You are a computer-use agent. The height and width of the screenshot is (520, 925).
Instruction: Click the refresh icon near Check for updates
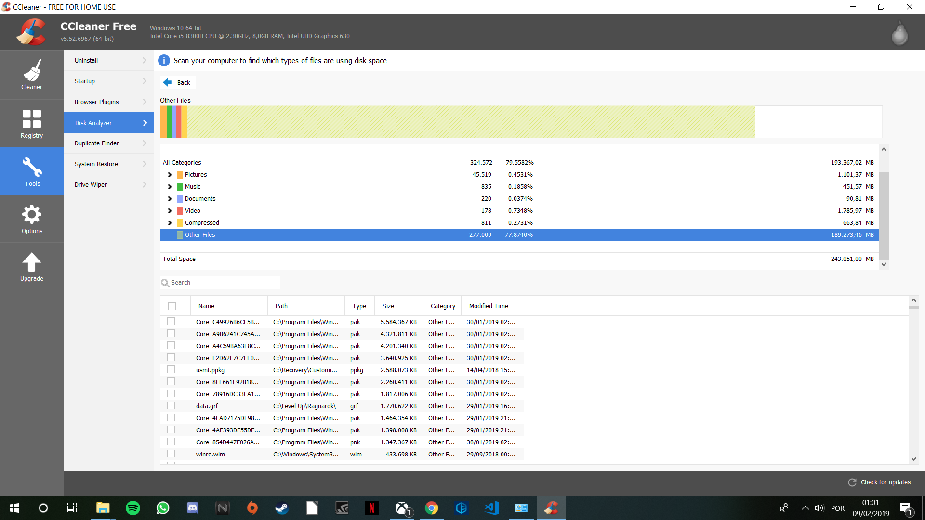[852, 482]
